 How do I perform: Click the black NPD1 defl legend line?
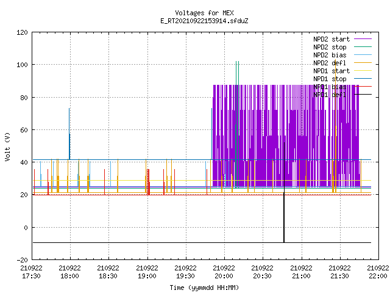coord(363,95)
